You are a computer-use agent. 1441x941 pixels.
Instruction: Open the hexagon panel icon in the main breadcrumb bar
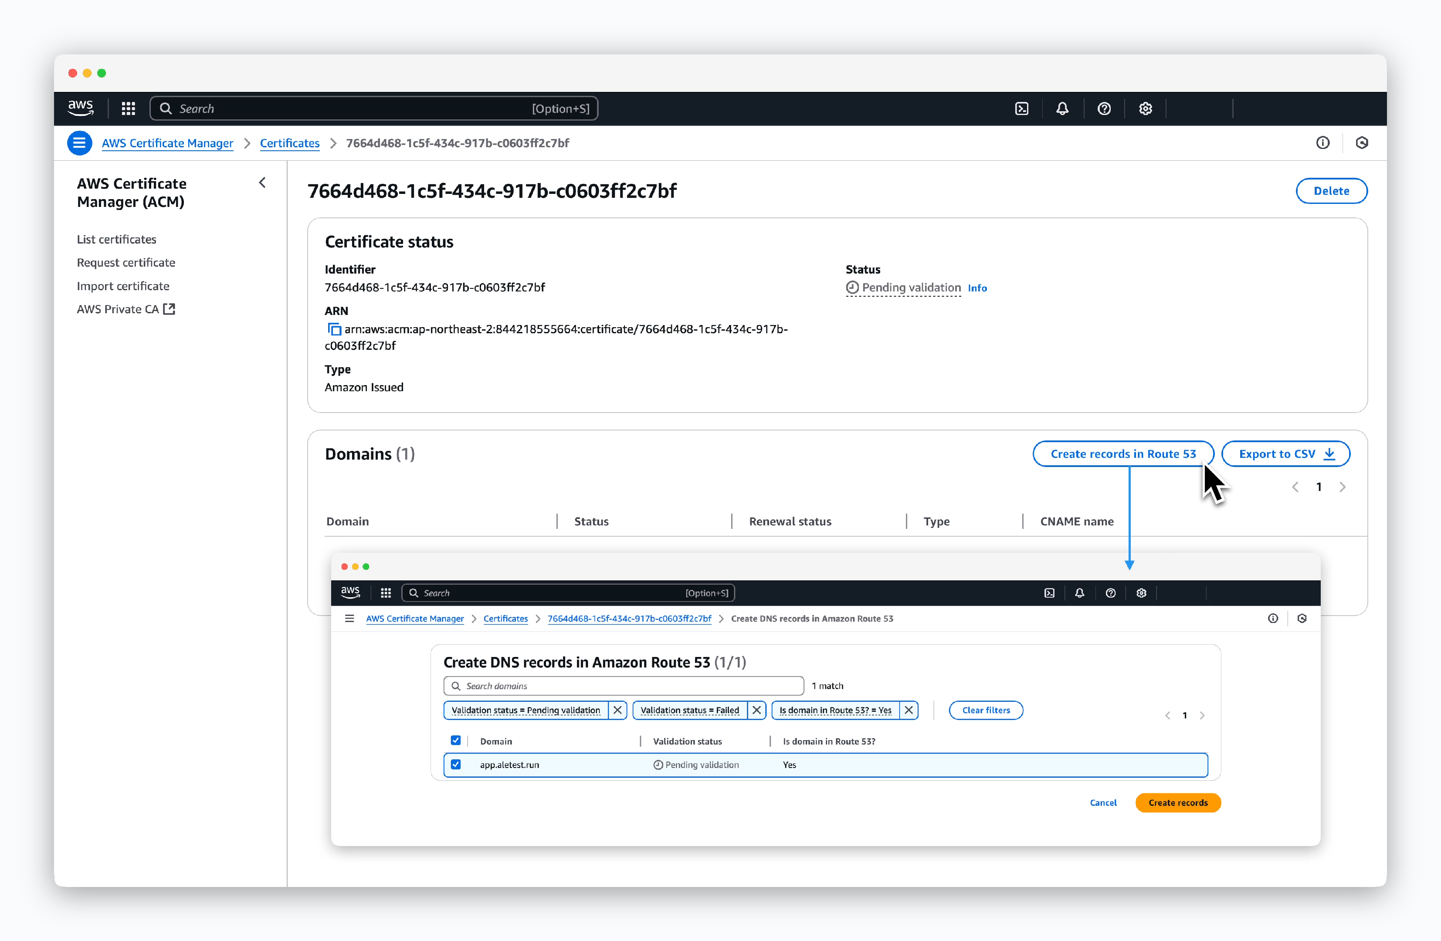(1362, 143)
